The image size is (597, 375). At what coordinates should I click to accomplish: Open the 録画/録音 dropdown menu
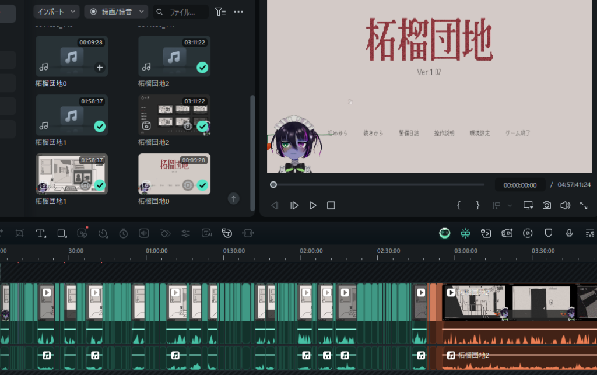click(x=116, y=12)
